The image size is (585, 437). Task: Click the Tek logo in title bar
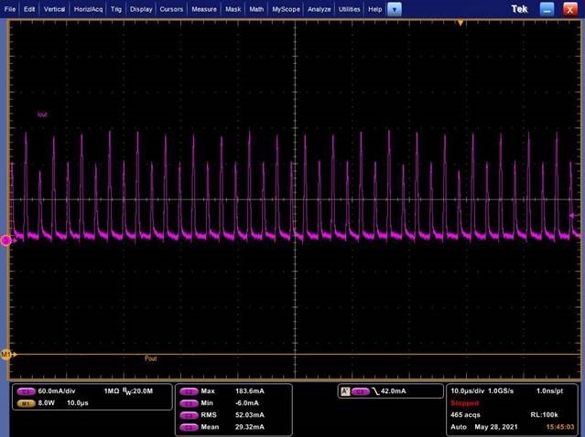(519, 9)
